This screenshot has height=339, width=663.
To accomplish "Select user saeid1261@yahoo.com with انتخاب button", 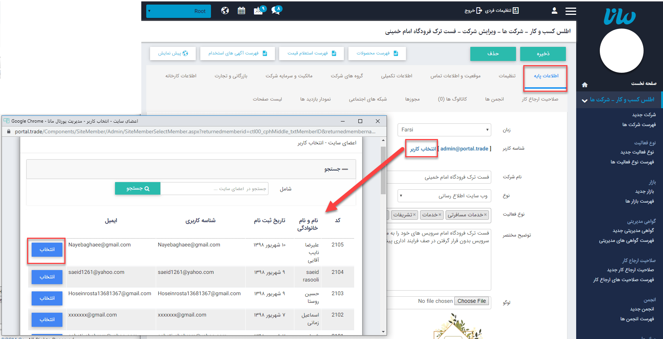I will pyautogui.click(x=47, y=277).
